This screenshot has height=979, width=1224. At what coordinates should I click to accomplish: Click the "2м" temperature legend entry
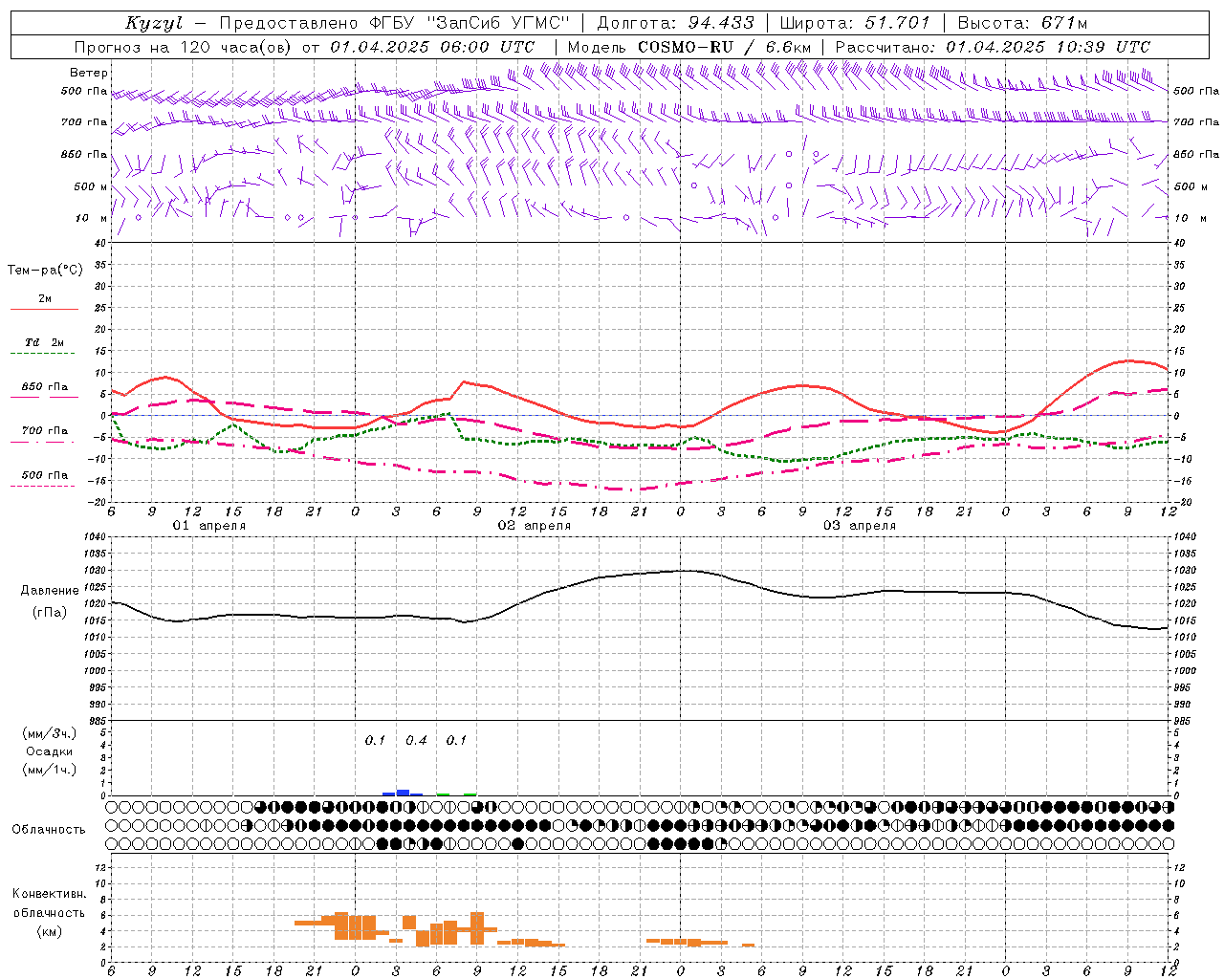pyautogui.click(x=45, y=299)
